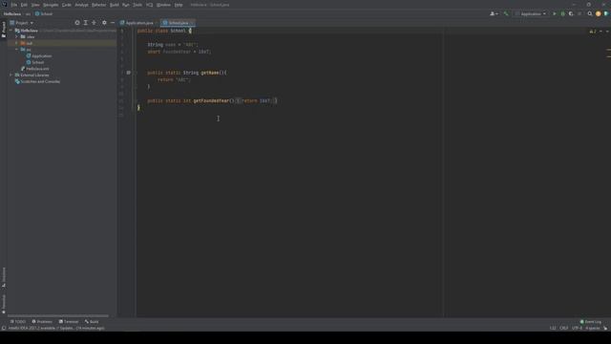The height and width of the screenshot is (344, 611).
Task: Expand the .idea folder arrow
Action: coord(17,36)
